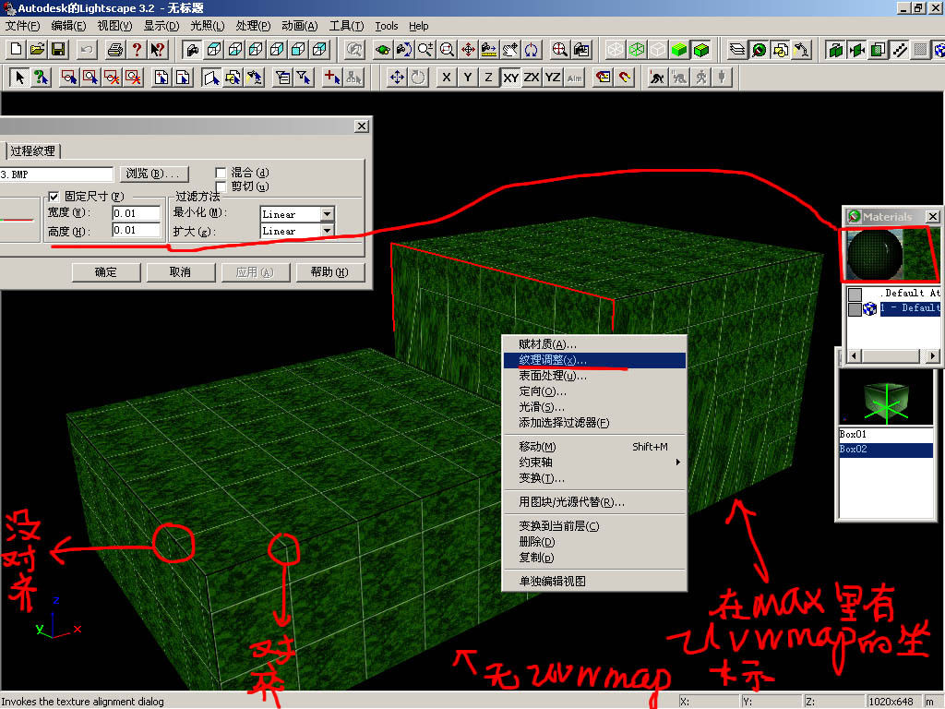Open the Help menu

point(418,26)
